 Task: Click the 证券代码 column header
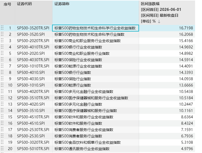(24, 4)
